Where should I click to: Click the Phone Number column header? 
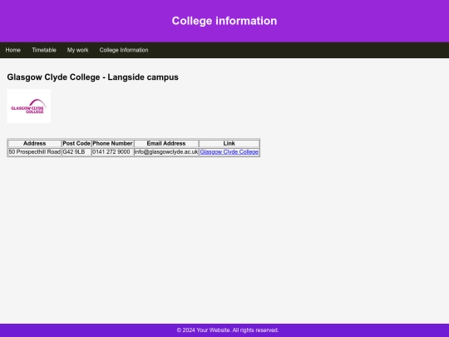point(112,144)
